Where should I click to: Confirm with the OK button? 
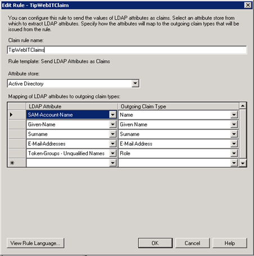coord(155,243)
